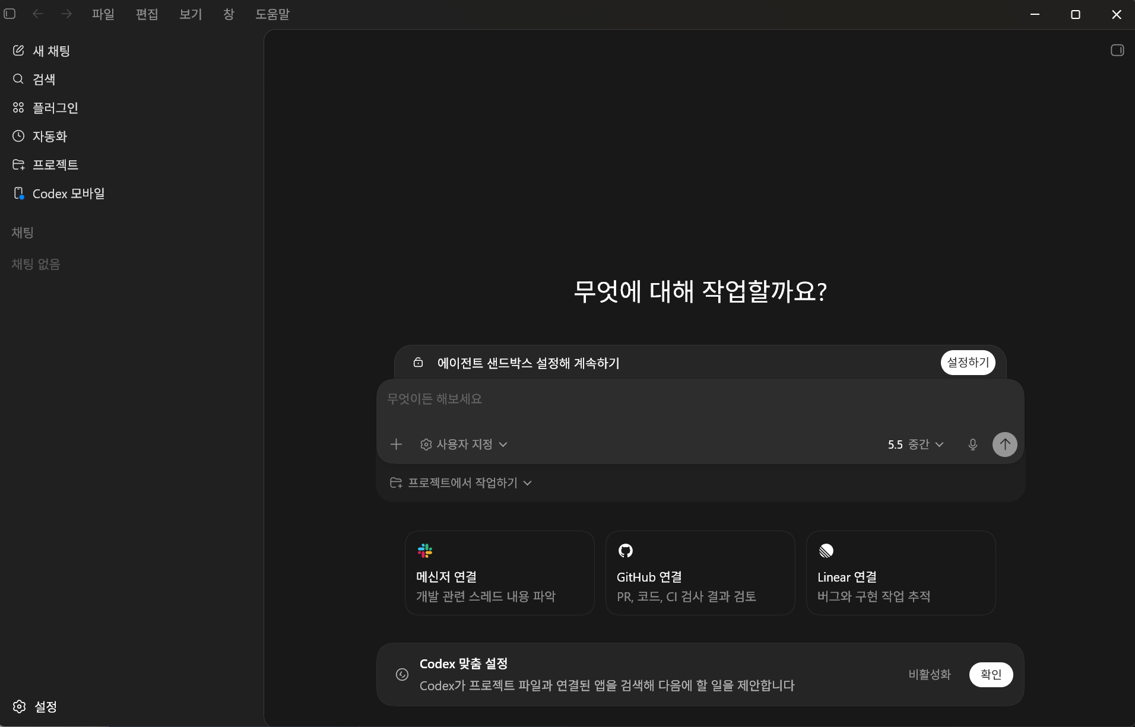Click the 설정 gear icon at bottom
This screenshot has height=727, width=1135.
(x=19, y=706)
